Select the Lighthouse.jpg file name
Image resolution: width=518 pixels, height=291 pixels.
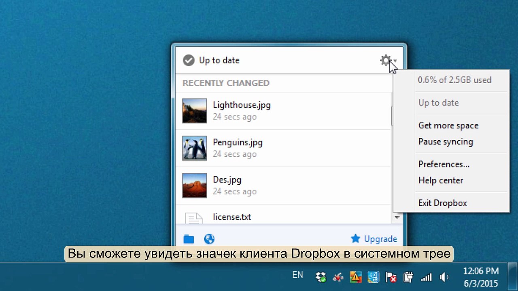pyautogui.click(x=242, y=105)
